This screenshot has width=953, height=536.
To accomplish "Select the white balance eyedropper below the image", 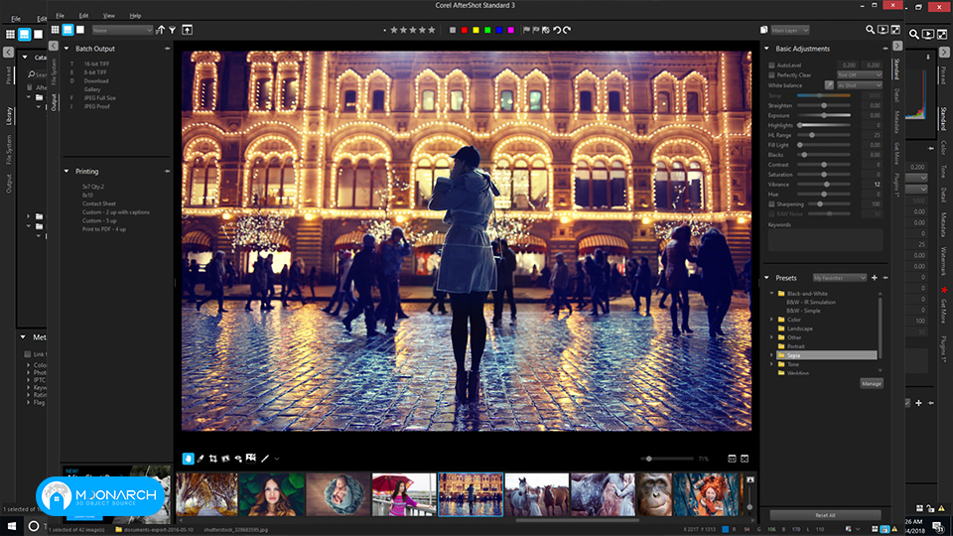I will (x=201, y=459).
